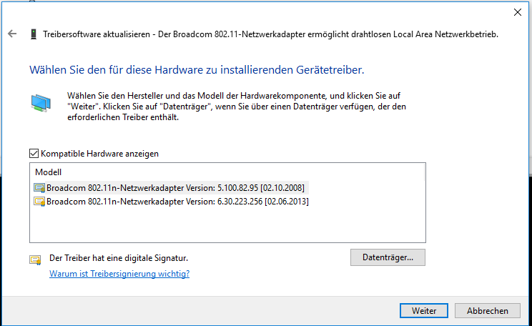The image size is (532, 326).
Task: Click the Abbrechen button
Action: (488, 311)
